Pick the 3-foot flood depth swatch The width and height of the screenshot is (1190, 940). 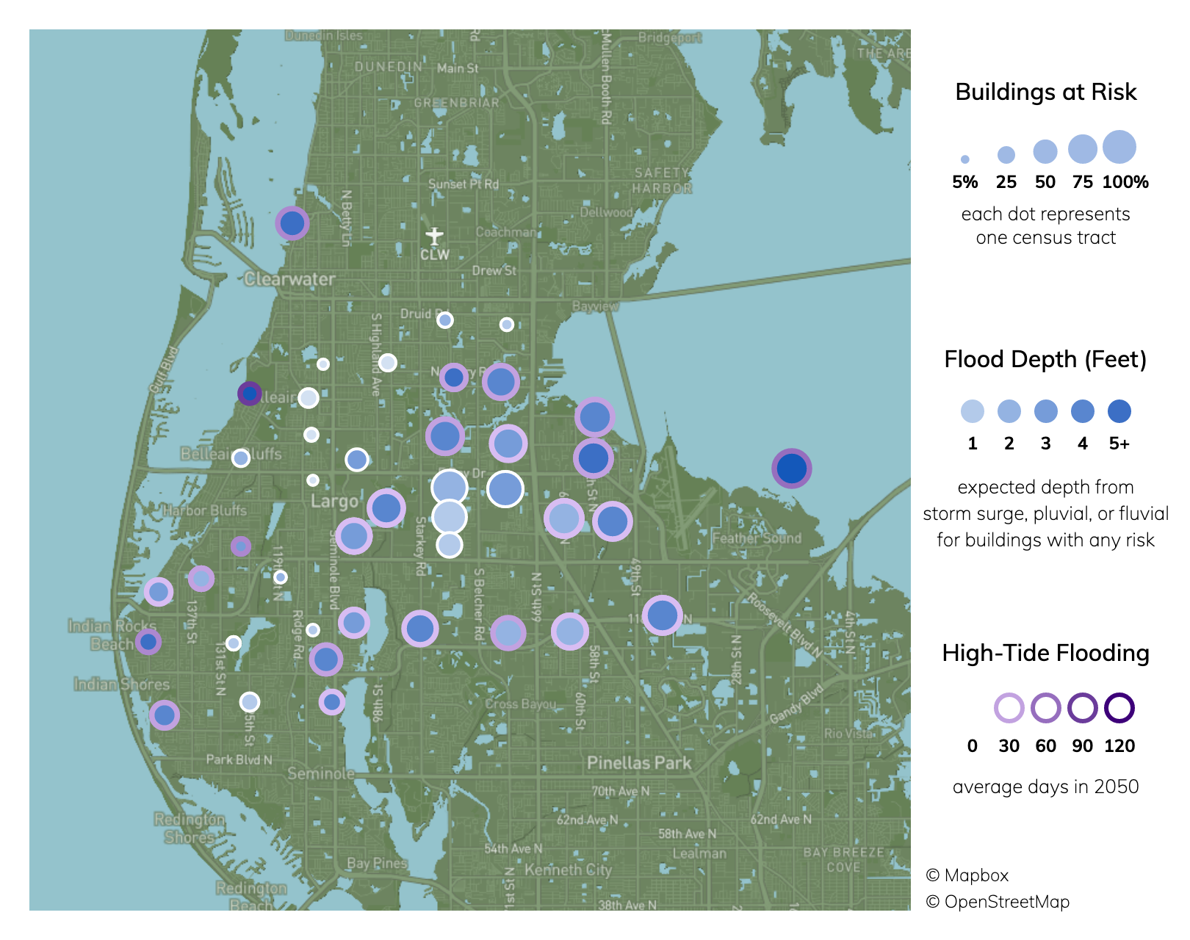(x=1046, y=411)
